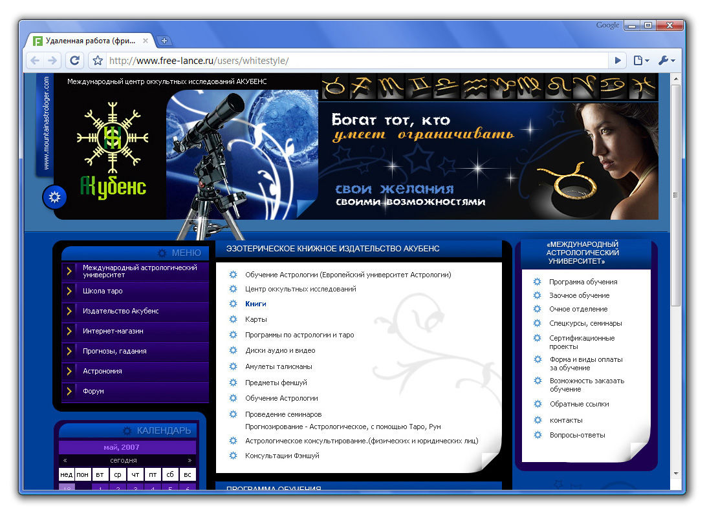Click the chevron beside Интернет-магазин
707x517 pixels.
(69, 331)
